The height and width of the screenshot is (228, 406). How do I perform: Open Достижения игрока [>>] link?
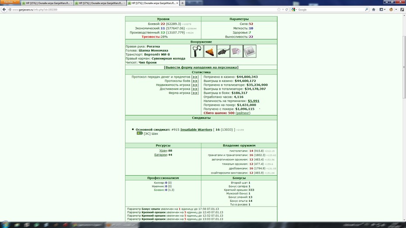195,89
